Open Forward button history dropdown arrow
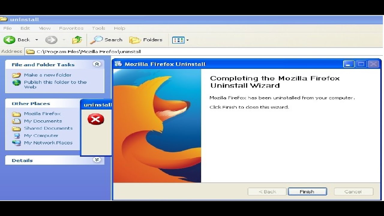This screenshot has width=384, height=216. 64,40
